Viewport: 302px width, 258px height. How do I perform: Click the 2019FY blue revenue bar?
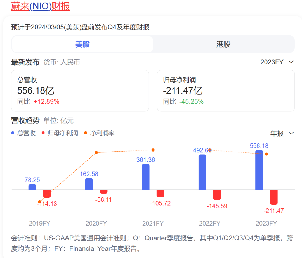[x=32, y=187]
